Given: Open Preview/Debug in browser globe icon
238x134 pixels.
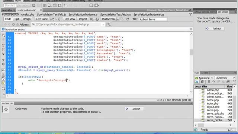Looking at the screenshot, I should [x=97, y=19].
